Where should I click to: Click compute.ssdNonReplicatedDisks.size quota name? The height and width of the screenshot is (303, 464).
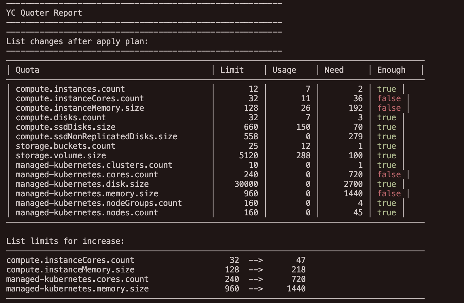(96, 137)
